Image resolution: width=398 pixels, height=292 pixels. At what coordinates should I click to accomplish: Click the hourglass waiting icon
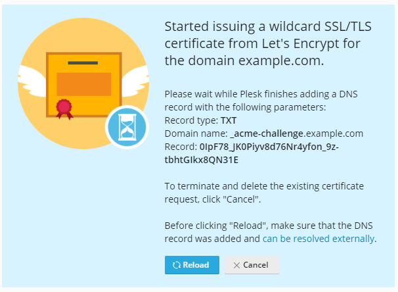tap(127, 128)
